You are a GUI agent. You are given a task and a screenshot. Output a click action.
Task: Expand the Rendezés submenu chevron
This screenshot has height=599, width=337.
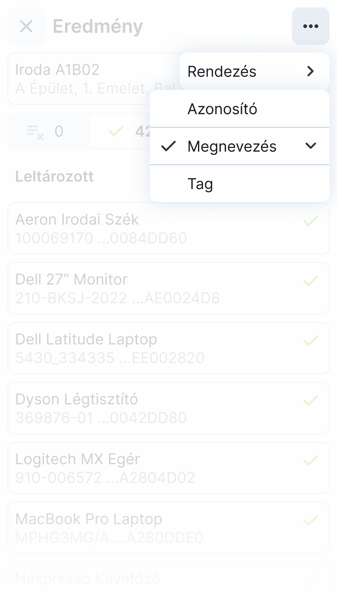310,71
